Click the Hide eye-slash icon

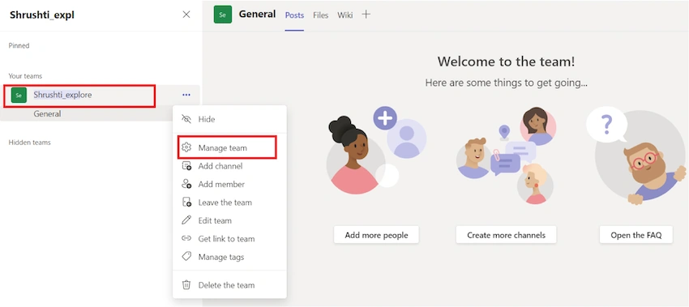point(186,119)
